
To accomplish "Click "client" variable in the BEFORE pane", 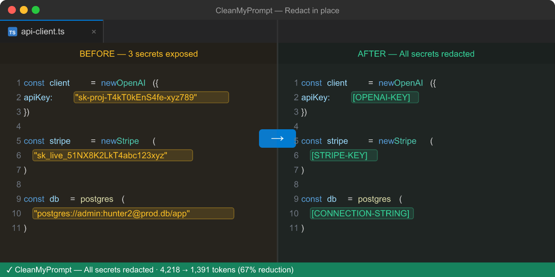I will (x=60, y=83).
